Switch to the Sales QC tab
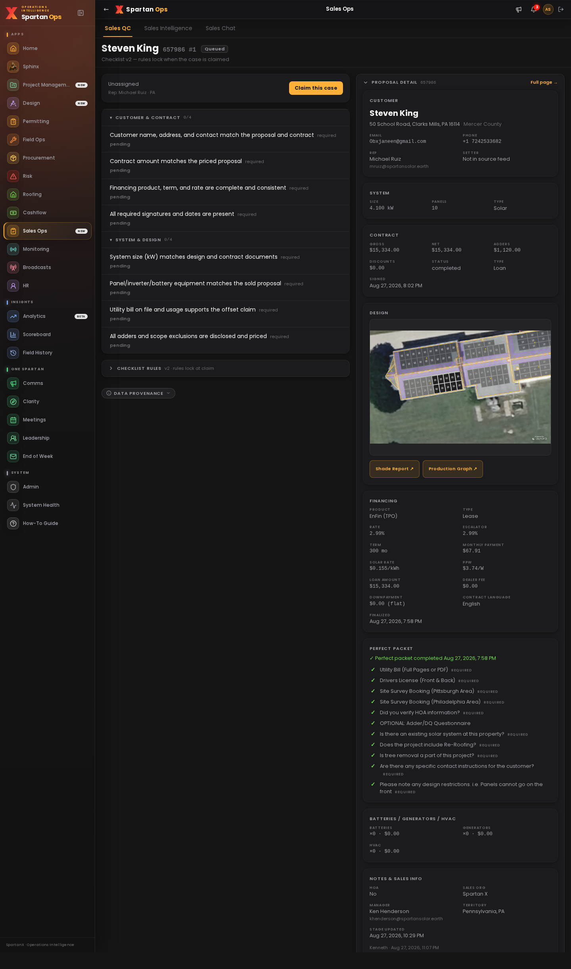Viewport: 571px width, 969px height. pos(118,28)
